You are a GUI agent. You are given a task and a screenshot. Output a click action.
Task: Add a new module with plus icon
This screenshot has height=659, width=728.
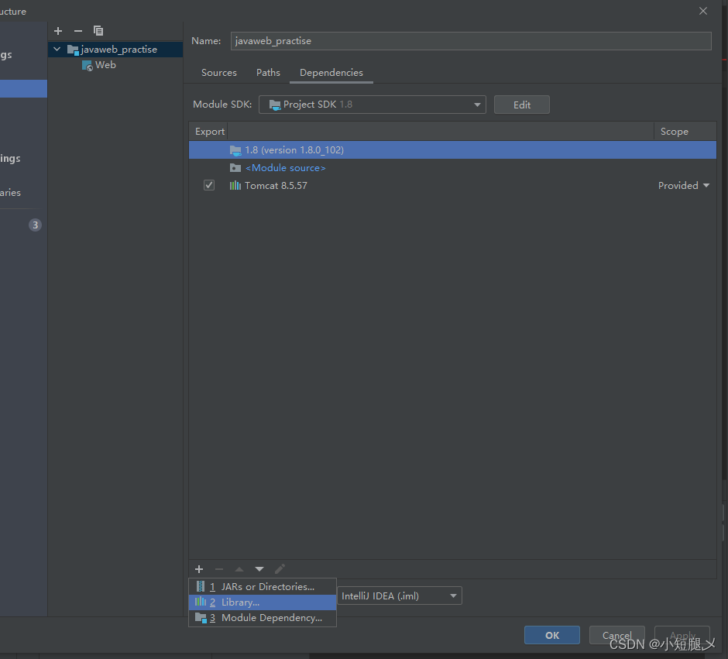[58, 31]
